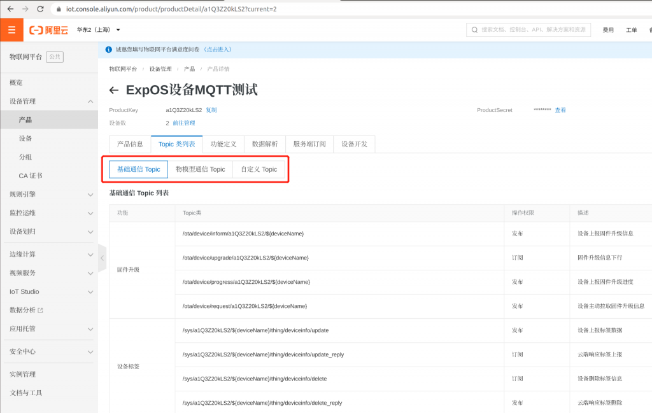The height and width of the screenshot is (413, 652).
Task: Click the browser address bar URL
Action: pos(171,9)
